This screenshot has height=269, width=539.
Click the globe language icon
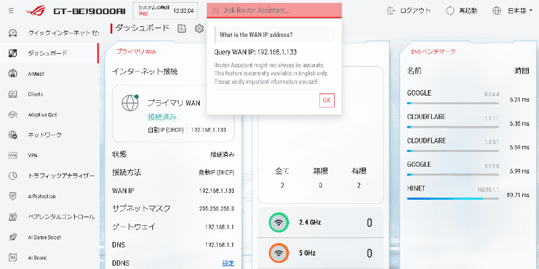pyautogui.click(x=497, y=11)
